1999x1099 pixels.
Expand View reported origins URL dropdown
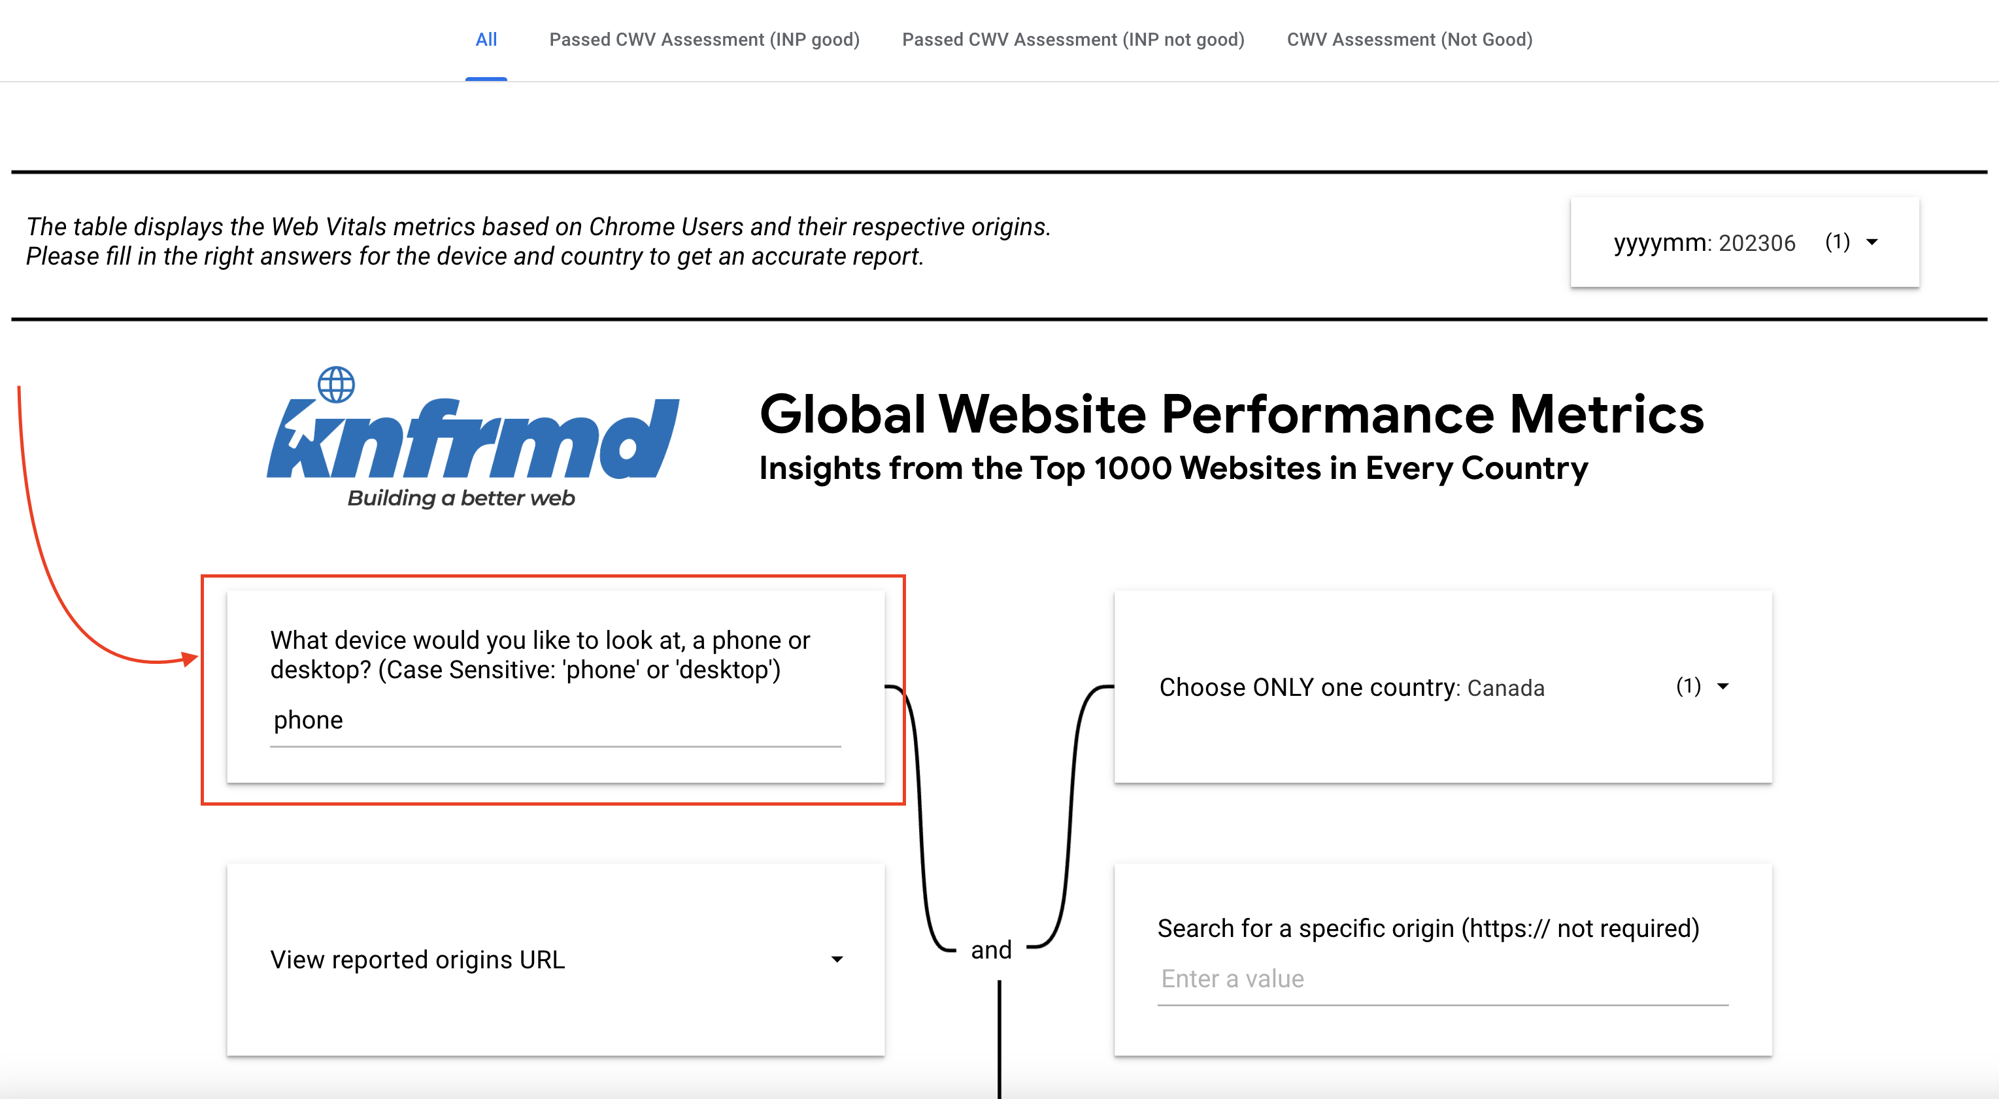pos(556,959)
